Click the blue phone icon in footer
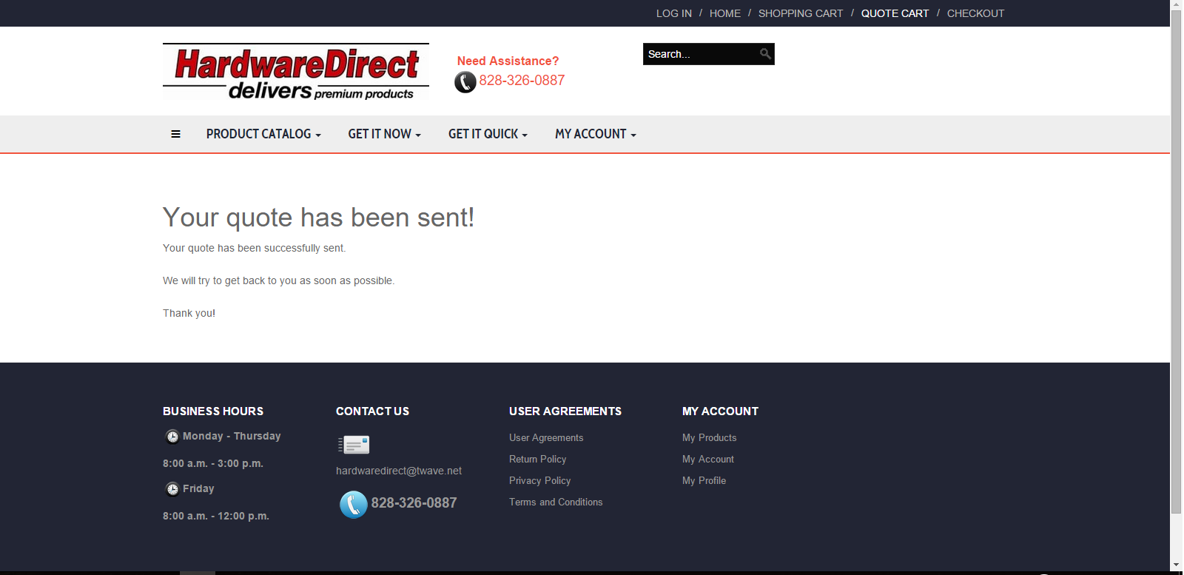Viewport: 1184px width, 575px height. [354, 505]
